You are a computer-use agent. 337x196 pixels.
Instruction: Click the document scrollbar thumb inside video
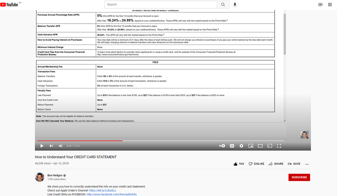(x=284, y=34)
